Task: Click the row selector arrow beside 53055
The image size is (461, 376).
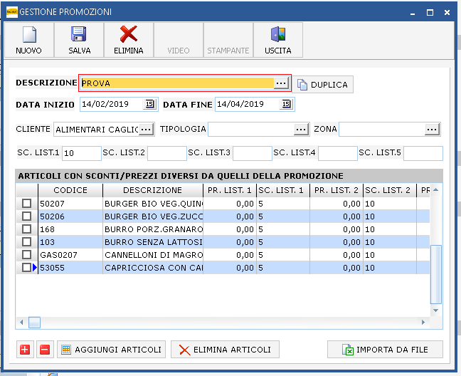Action: coord(35,268)
